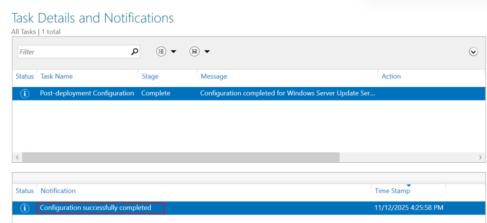This screenshot has width=487, height=223.
Task: Click info status icon of Post-deployment task
Action: pyautogui.click(x=25, y=93)
